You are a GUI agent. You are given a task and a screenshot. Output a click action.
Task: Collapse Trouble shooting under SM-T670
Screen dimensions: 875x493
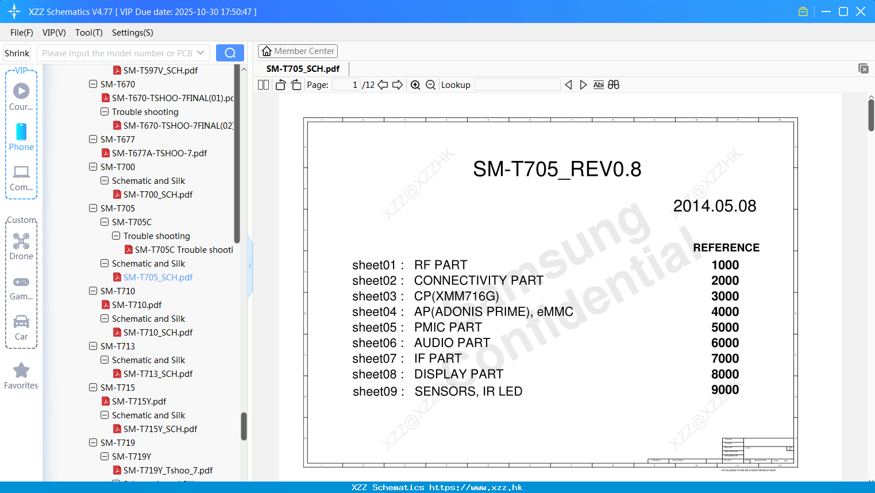[x=105, y=111]
